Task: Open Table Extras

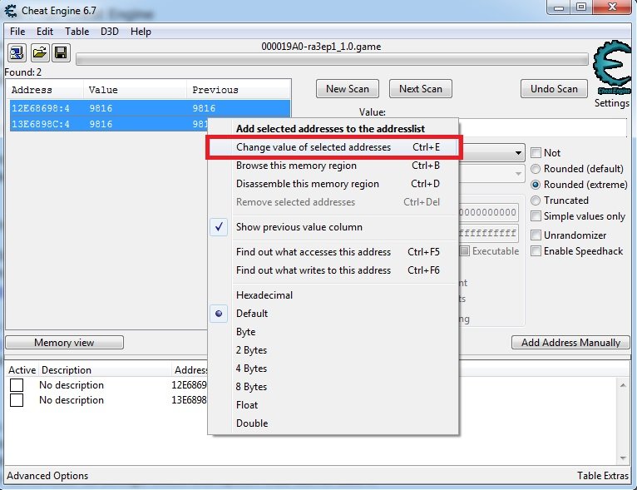Action: click(x=603, y=475)
